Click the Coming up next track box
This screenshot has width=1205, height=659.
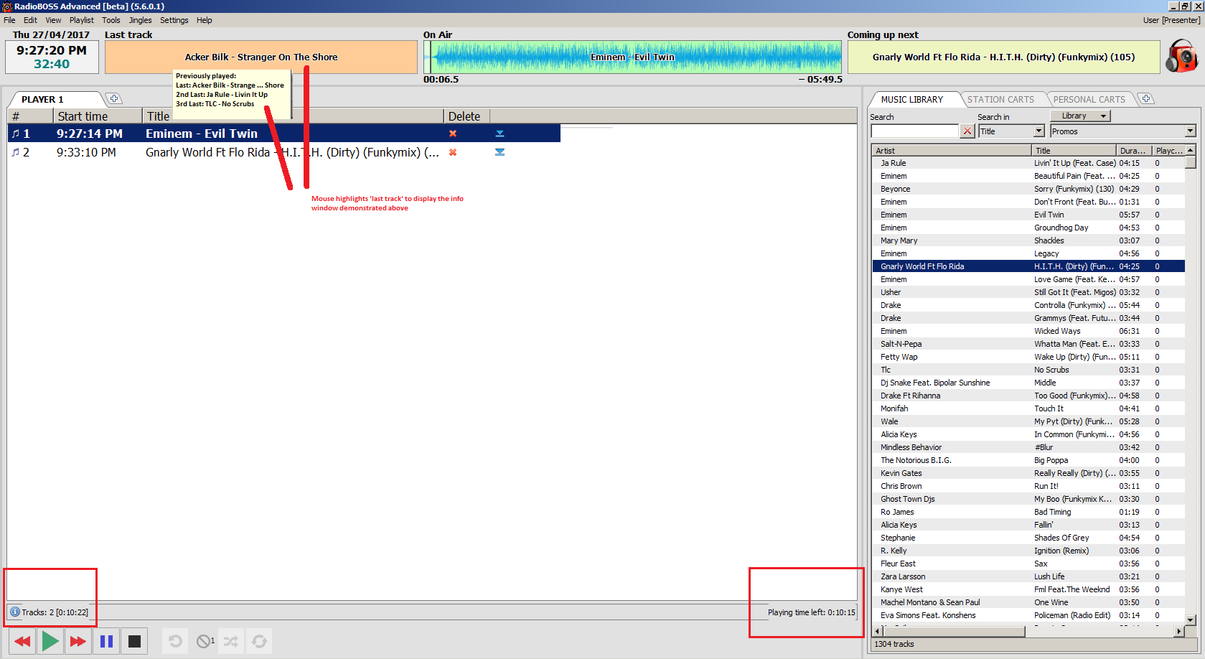(1003, 57)
